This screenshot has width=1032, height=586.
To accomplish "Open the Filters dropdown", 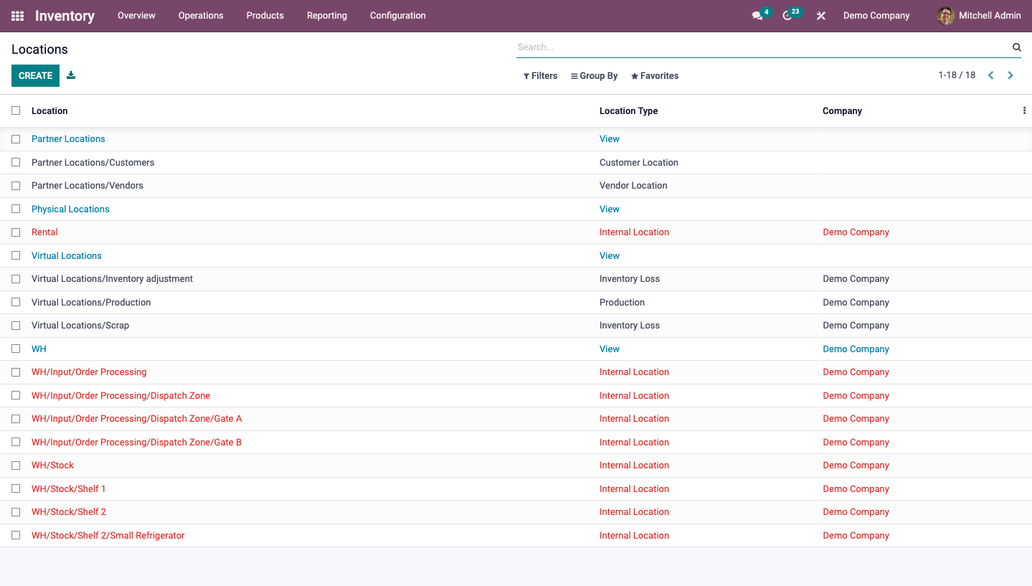I will (540, 75).
